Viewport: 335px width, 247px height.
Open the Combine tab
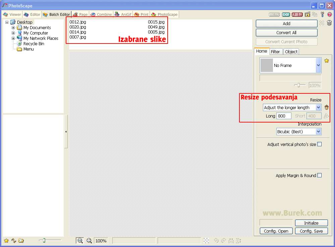coord(101,14)
